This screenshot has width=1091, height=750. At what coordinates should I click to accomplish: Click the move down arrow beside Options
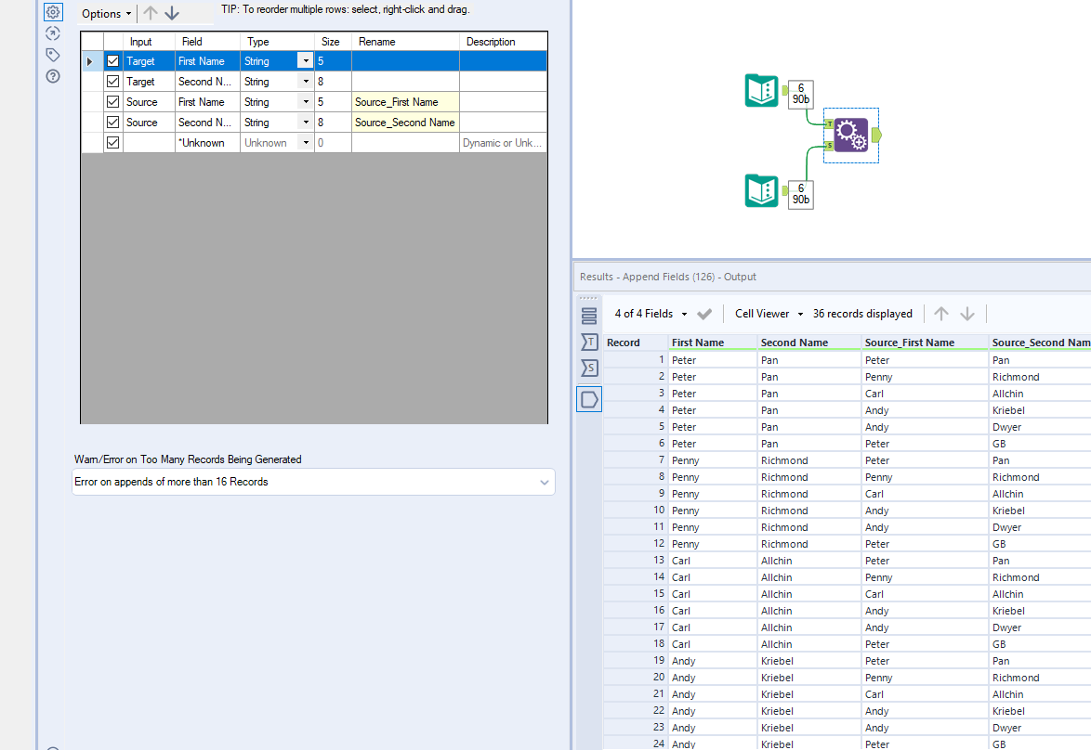172,14
